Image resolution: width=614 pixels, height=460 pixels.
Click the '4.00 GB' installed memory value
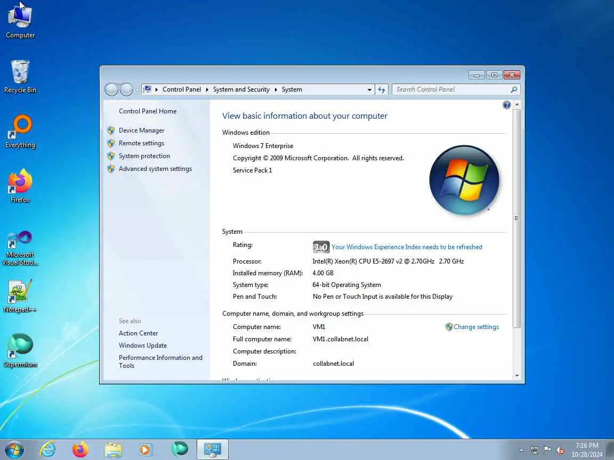pyautogui.click(x=322, y=273)
